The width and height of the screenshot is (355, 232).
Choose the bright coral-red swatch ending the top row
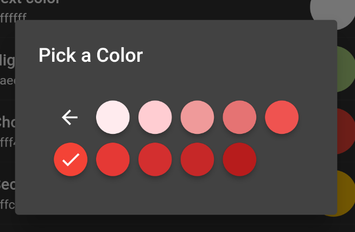click(x=282, y=117)
